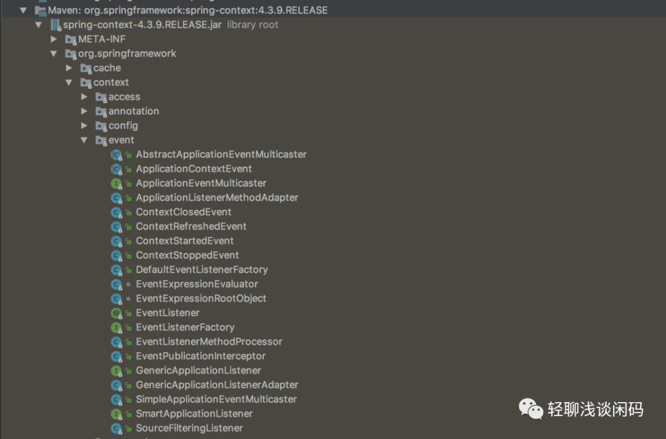Screen dimensions: 666x439
Task: Click class icon beside SourceFilteringListener
Action: (117, 429)
